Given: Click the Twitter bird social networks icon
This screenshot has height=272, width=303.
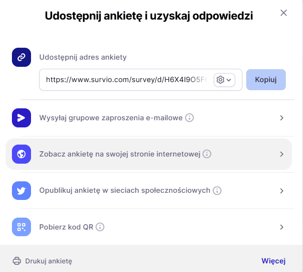Looking at the screenshot, I should click(x=21, y=190).
